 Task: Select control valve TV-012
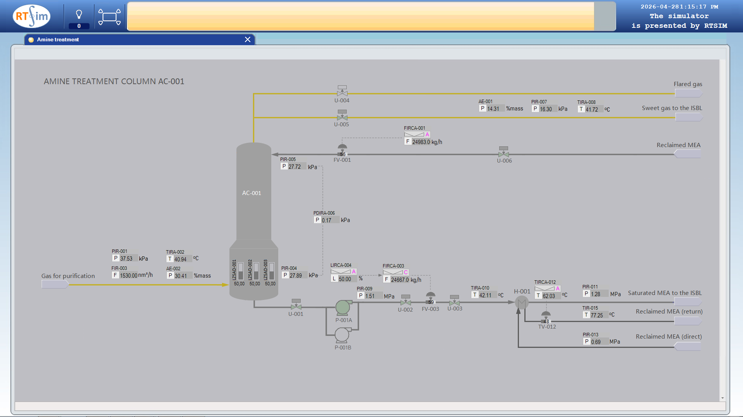pos(546,317)
